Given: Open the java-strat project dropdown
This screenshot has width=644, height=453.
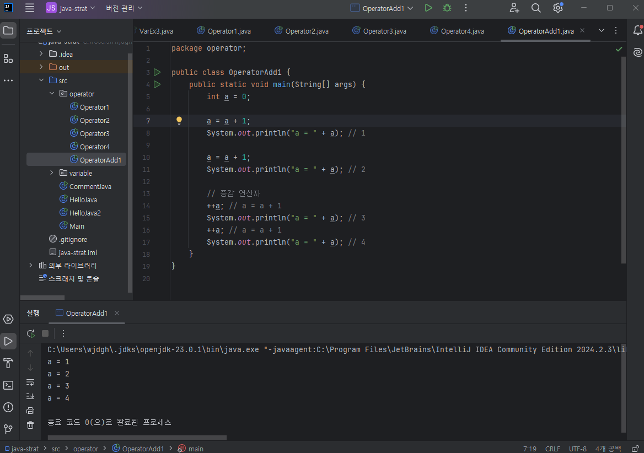Looking at the screenshot, I should click(x=70, y=8).
